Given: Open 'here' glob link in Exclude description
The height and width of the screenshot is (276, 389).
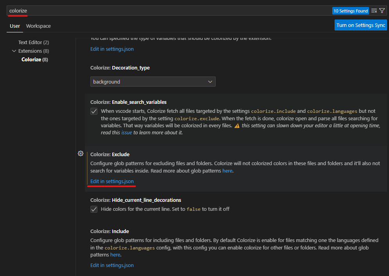Looking at the screenshot, I should [x=227, y=171].
